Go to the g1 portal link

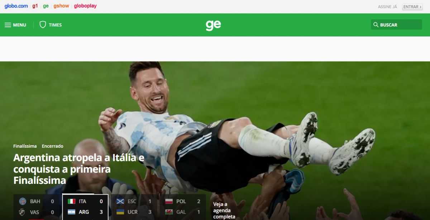(x=35, y=6)
